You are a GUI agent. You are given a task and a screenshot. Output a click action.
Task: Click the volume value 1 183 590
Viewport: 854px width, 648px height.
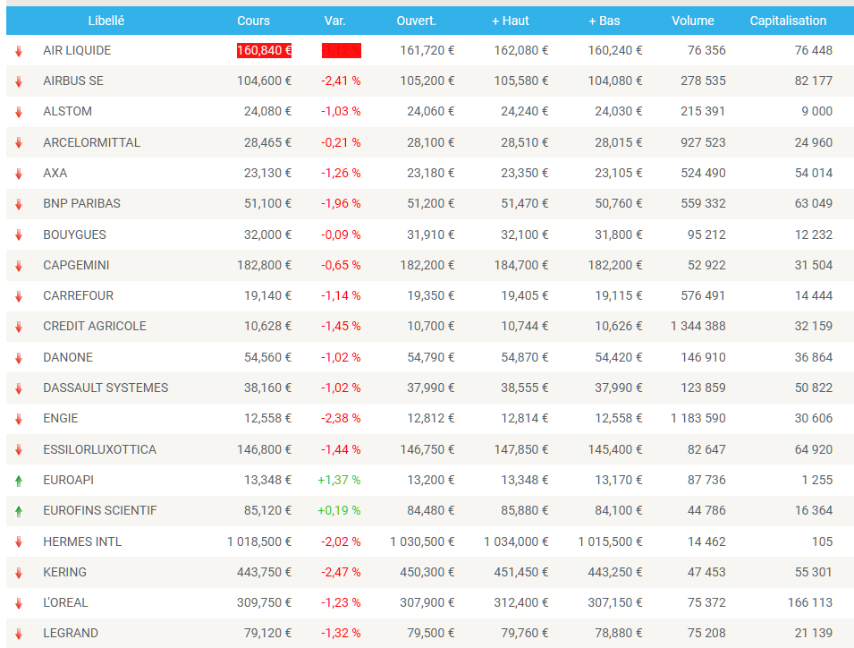698,418
